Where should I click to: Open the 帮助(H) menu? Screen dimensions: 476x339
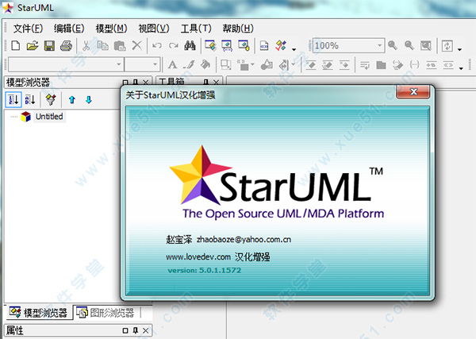tap(238, 29)
